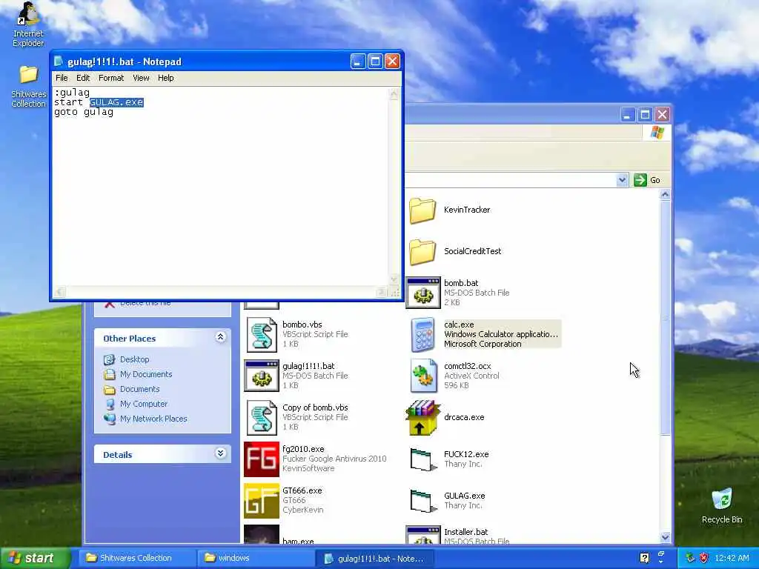Select the GULAG.exe application icon

tap(423, 500)
